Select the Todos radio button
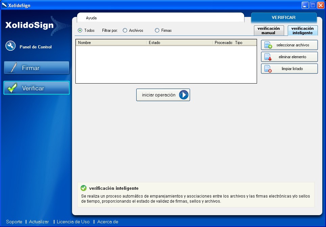The image size is (326, 227). click(80, 30)
